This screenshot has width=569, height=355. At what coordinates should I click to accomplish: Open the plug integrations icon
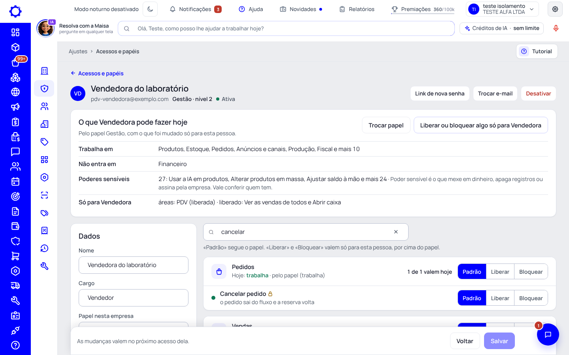15,331
